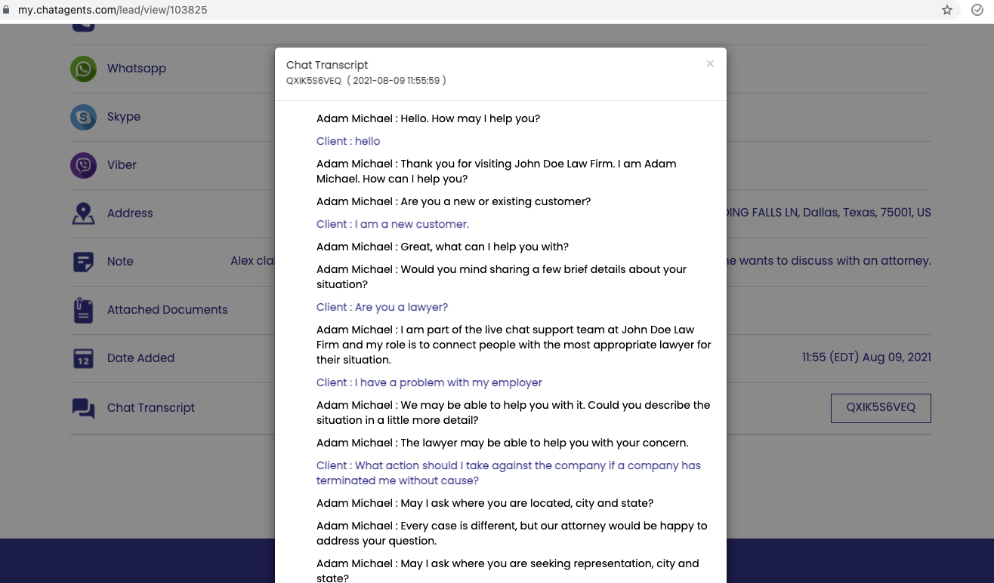
Task: Close the Chat Transcript dialog
Action: 710,64
